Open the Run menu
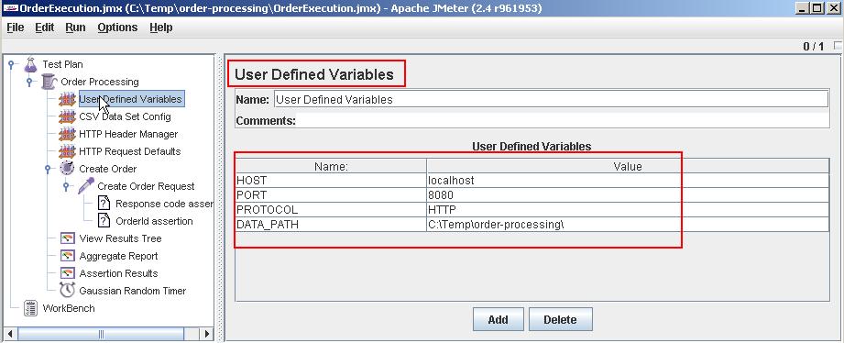The height and width of the screenshot is (343, 844). (75, 28)
